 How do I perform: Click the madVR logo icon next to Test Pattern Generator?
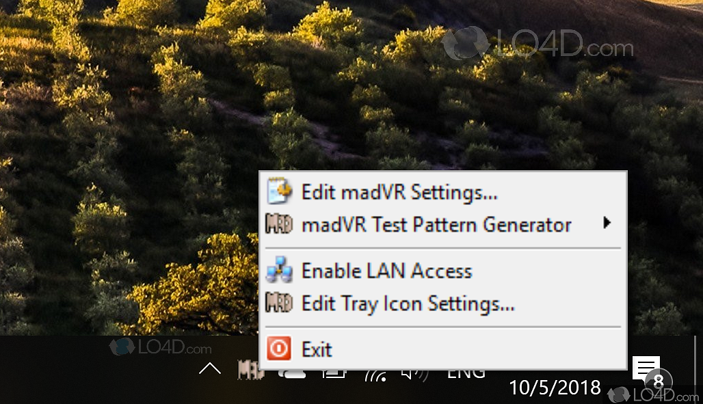point(279,224)
